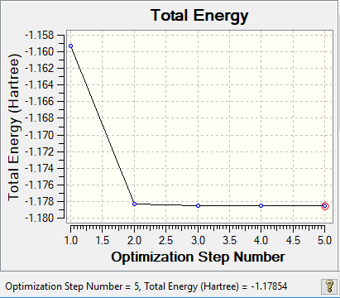Click the 2.5 x-axis tick label
The width and height of the screenshot is (340, 298).
pyautogui.click(x=166, y=240)
